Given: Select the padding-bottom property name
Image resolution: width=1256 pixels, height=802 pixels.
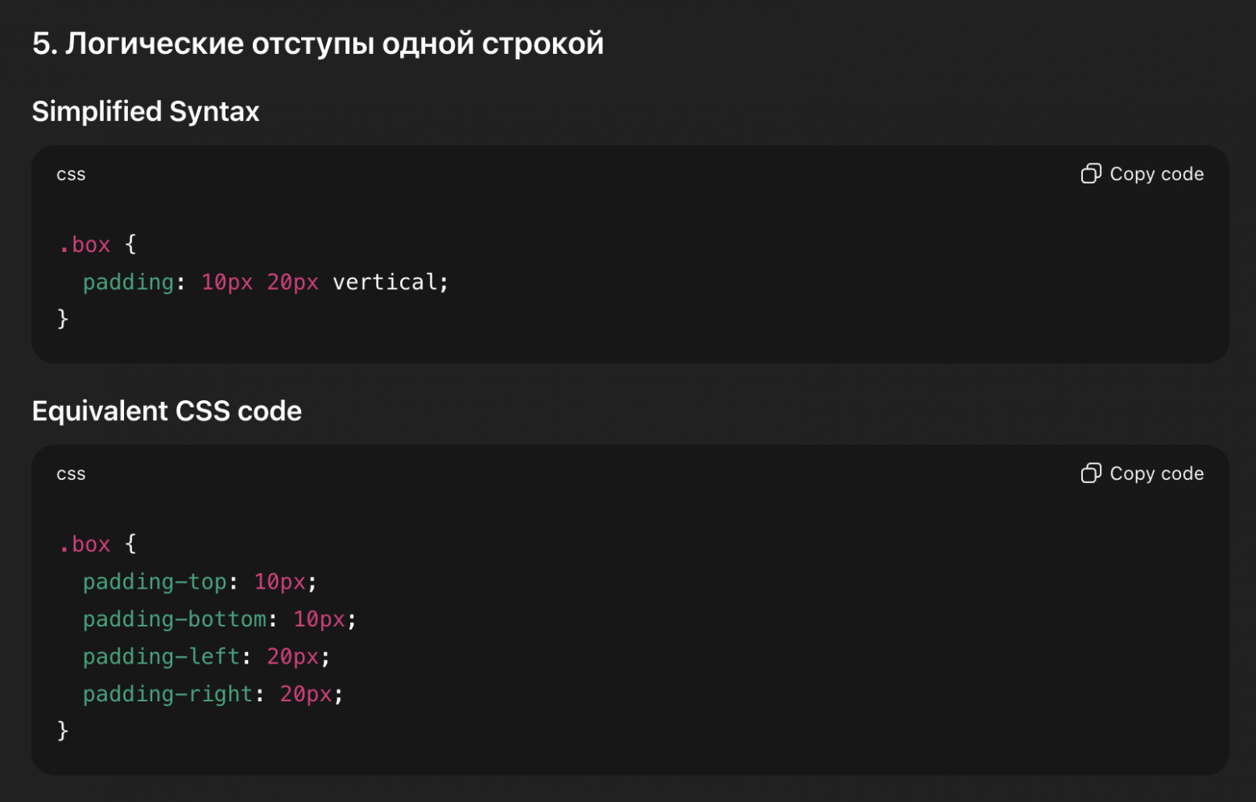Looking at the screenshot, I should [175, 618].
